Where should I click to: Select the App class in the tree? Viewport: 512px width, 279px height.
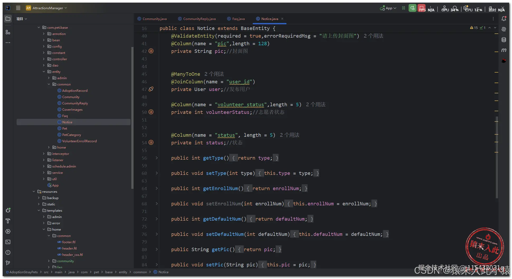(x=55, y=185)
